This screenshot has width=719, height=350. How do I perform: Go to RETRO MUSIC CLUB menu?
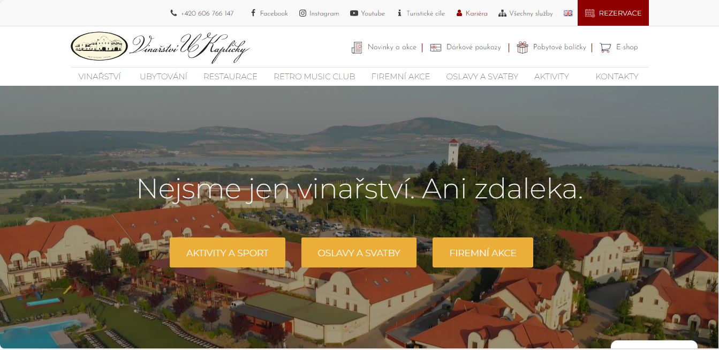314,77
